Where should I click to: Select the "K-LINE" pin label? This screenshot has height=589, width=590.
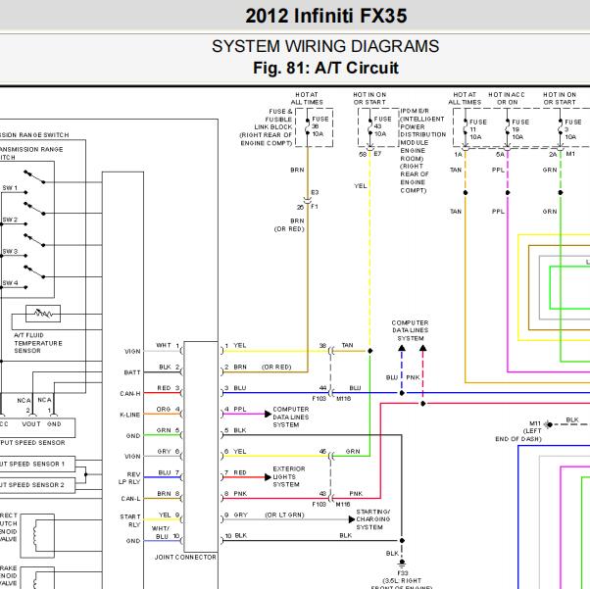click(x=130, y=415)
